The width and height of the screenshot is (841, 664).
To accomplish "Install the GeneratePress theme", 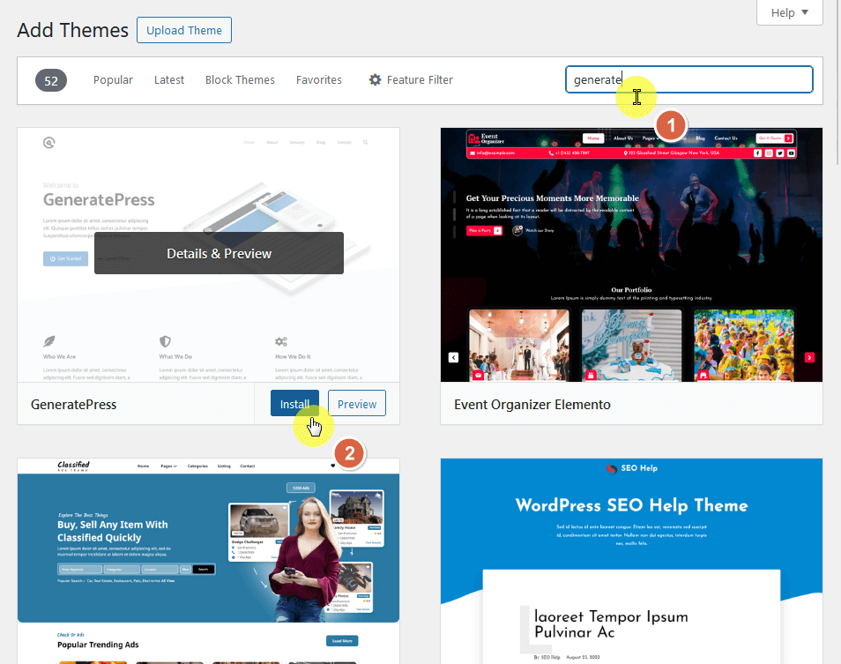I will pyautogui.click(x=294, y=403).
